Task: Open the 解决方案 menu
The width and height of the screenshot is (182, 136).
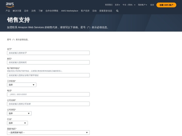Action: click(x=17, y=11)
